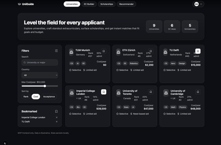Click the Design tag on TU Delft

pos(182,63)
